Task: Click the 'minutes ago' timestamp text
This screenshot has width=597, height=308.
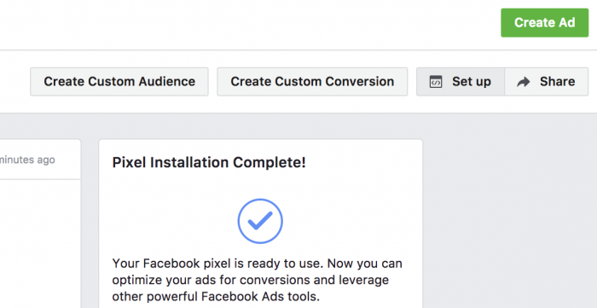Action: [27, 160]
